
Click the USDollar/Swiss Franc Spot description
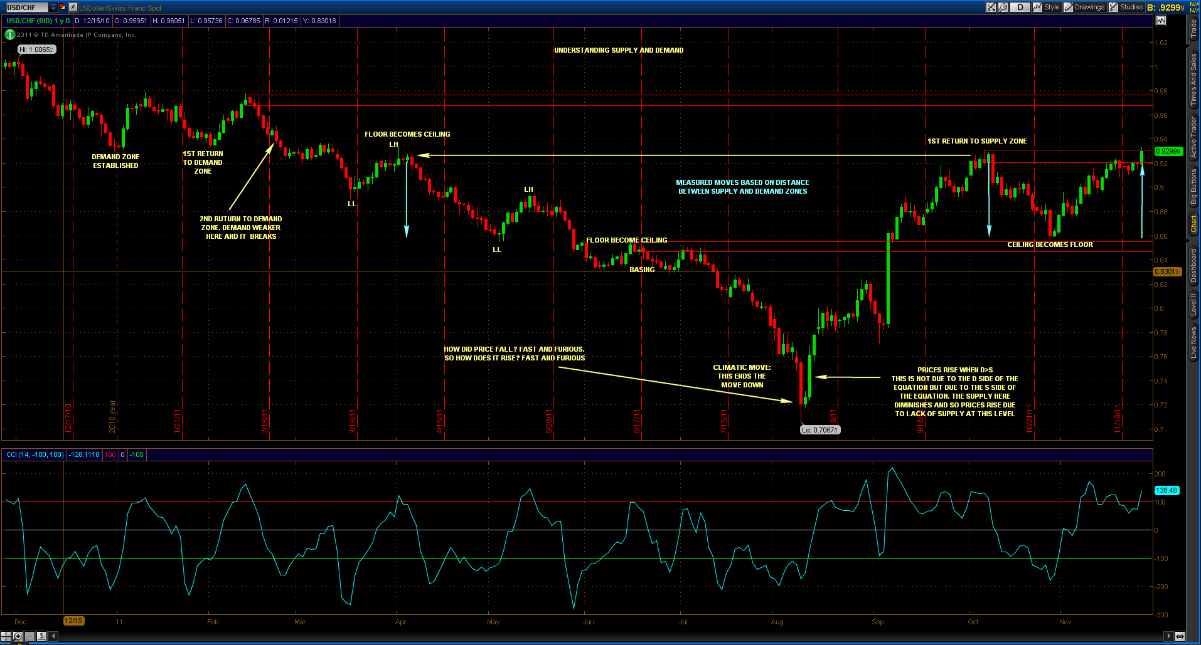click(120, 8)
